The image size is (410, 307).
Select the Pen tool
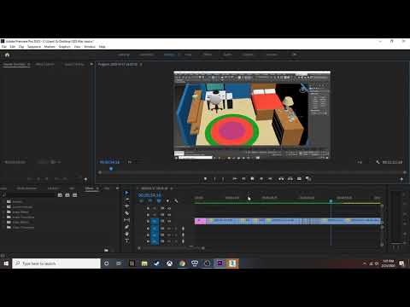pos(126,227)
